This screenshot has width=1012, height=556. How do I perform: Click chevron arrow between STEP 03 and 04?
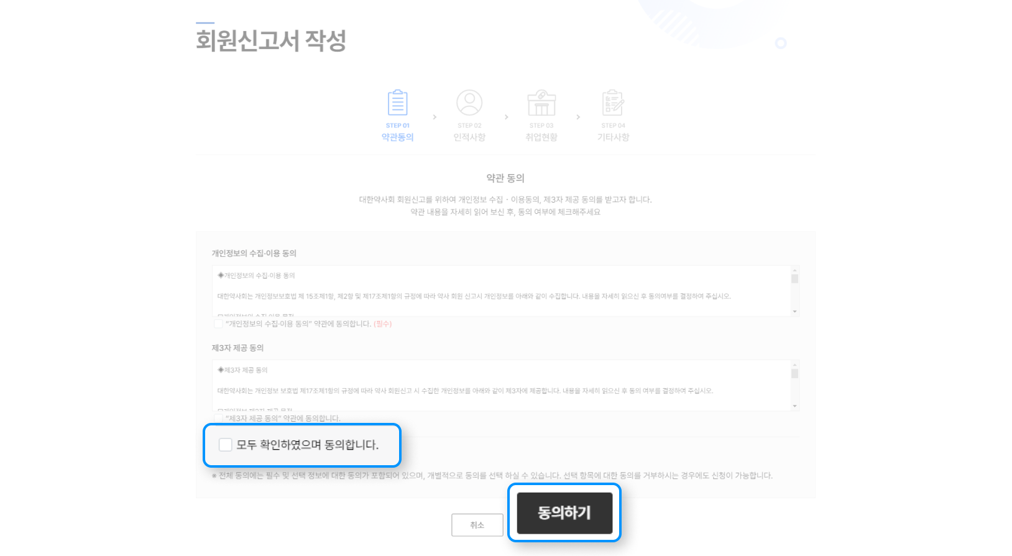click(x=578, y=117)
